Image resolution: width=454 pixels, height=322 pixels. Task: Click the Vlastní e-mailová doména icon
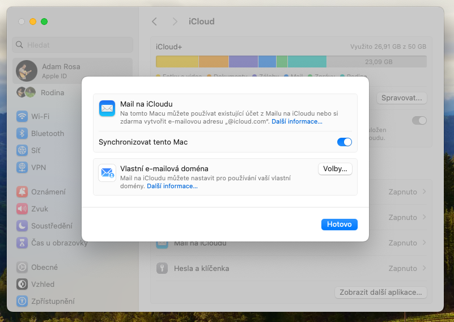click(x=107, y=173)
